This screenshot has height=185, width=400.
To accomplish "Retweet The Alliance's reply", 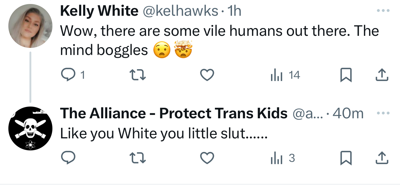I will (137, 158).
